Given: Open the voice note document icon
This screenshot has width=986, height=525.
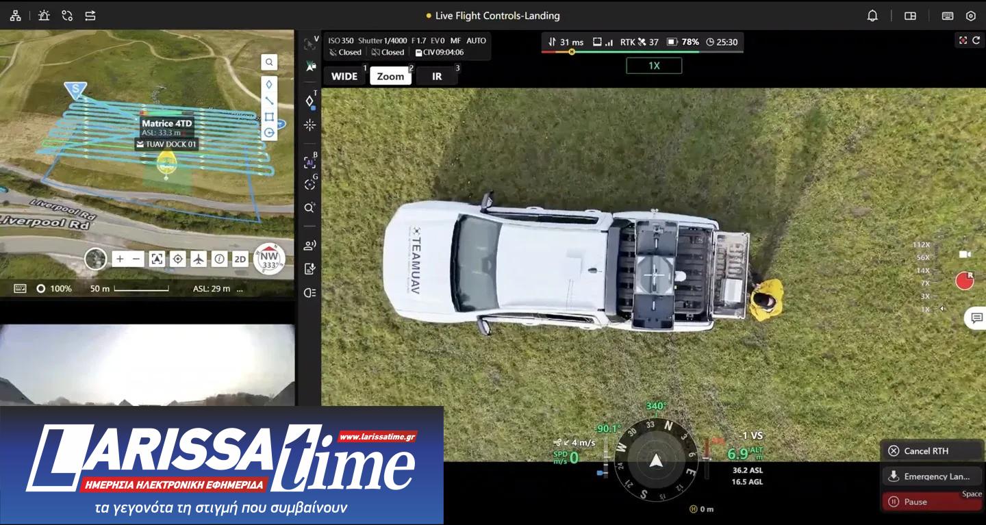Looking at the screenshot, I should click(x=309, y=269).
